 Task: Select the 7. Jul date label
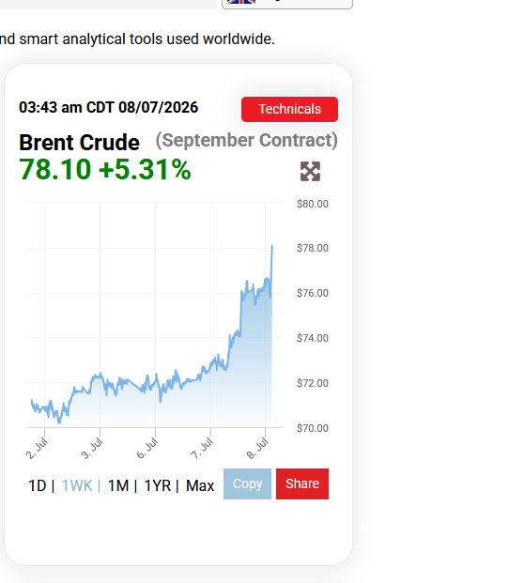[202, 448]
